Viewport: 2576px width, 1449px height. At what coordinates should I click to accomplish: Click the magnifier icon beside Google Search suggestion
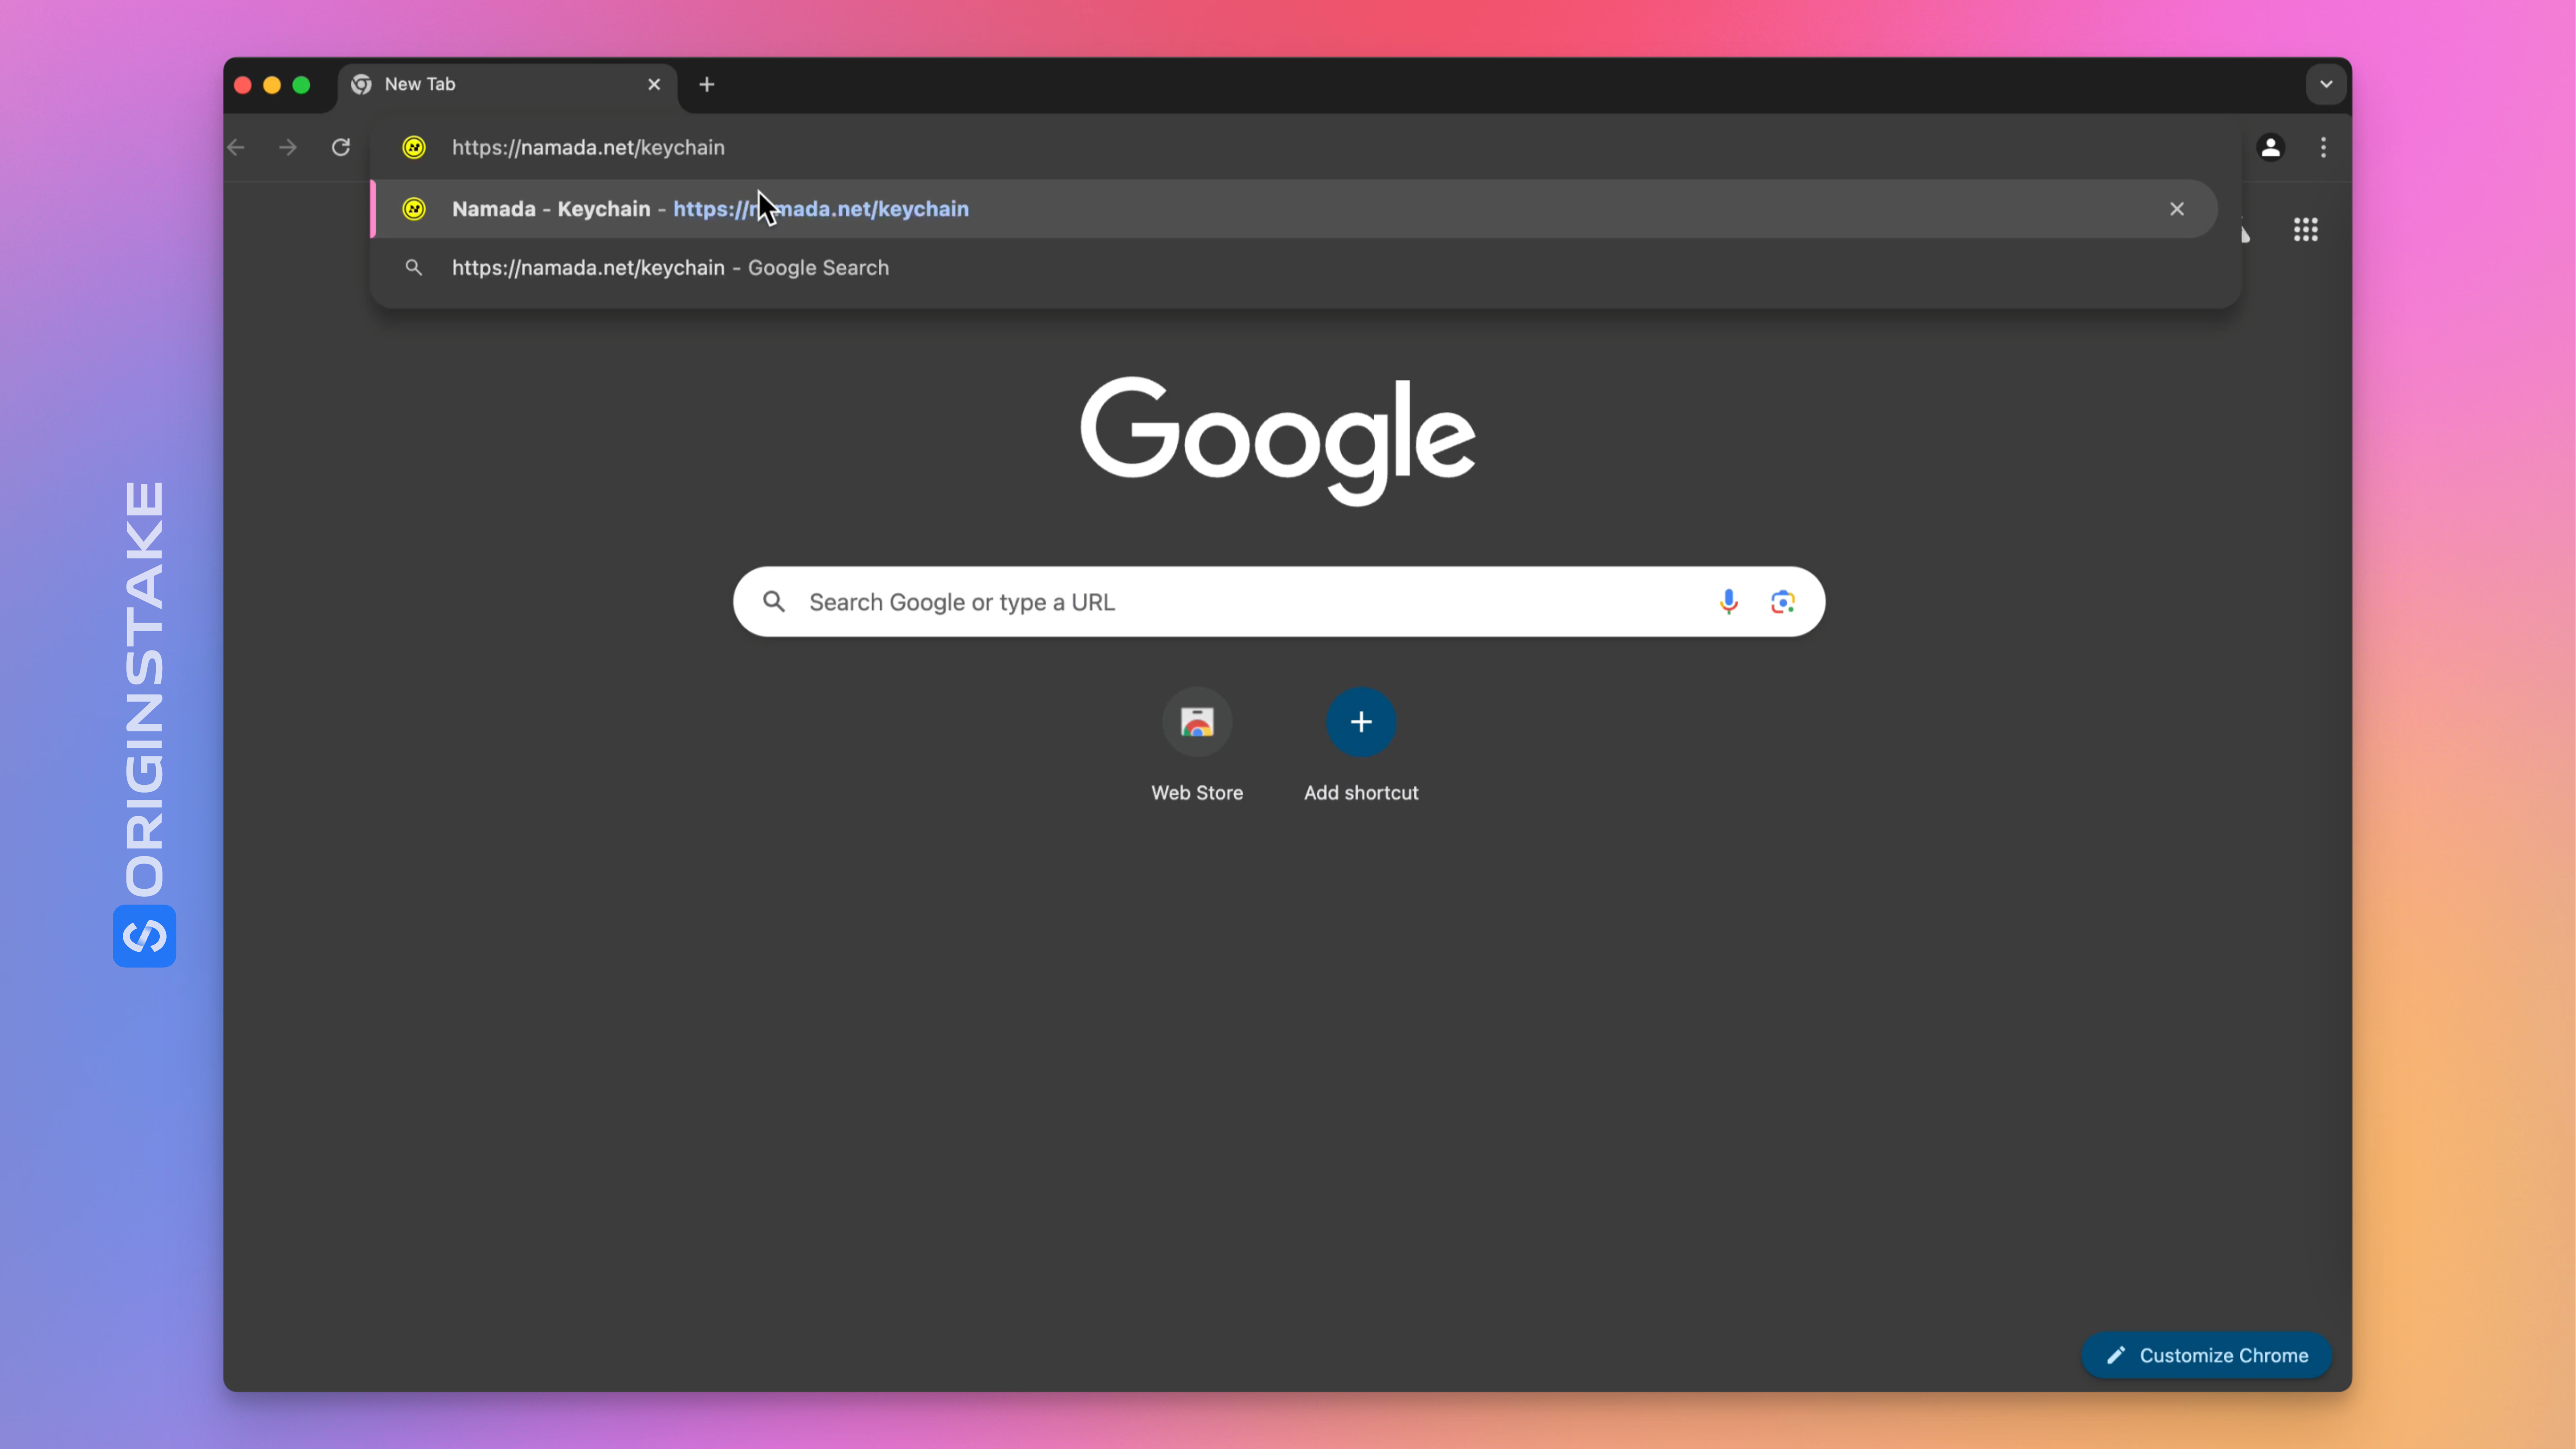tap(413, 268)
